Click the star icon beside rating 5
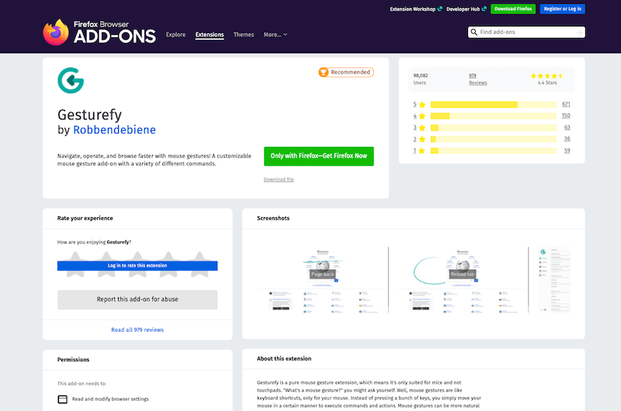 [422, 105]
